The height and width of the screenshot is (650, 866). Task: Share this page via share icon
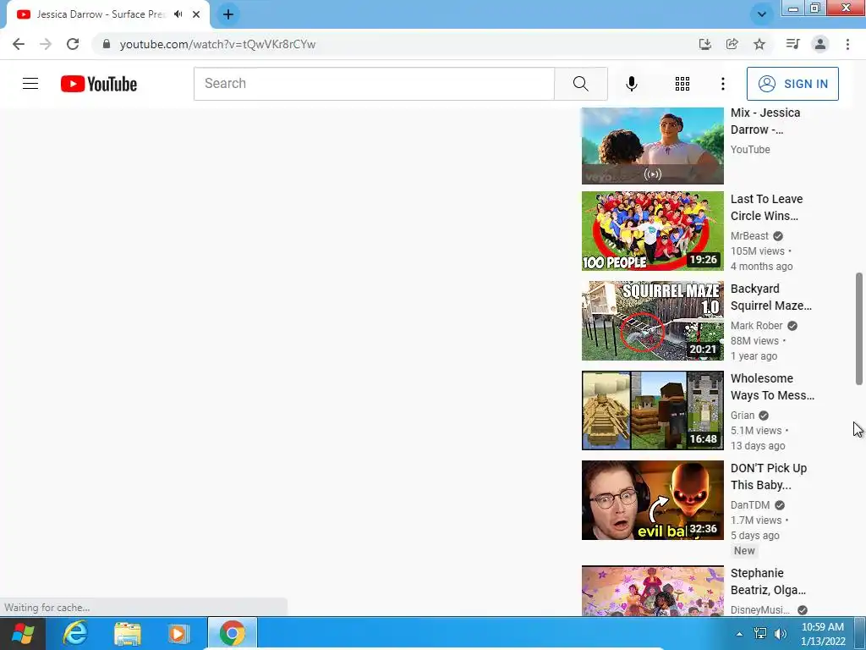732,44
